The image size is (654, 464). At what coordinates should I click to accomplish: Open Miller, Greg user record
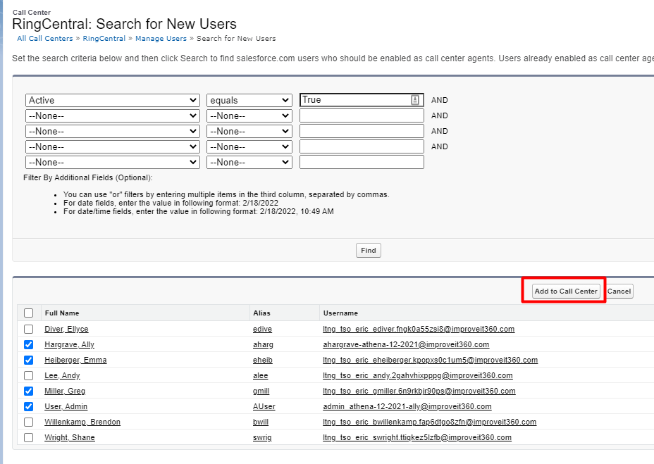click(x=65, y=391)
